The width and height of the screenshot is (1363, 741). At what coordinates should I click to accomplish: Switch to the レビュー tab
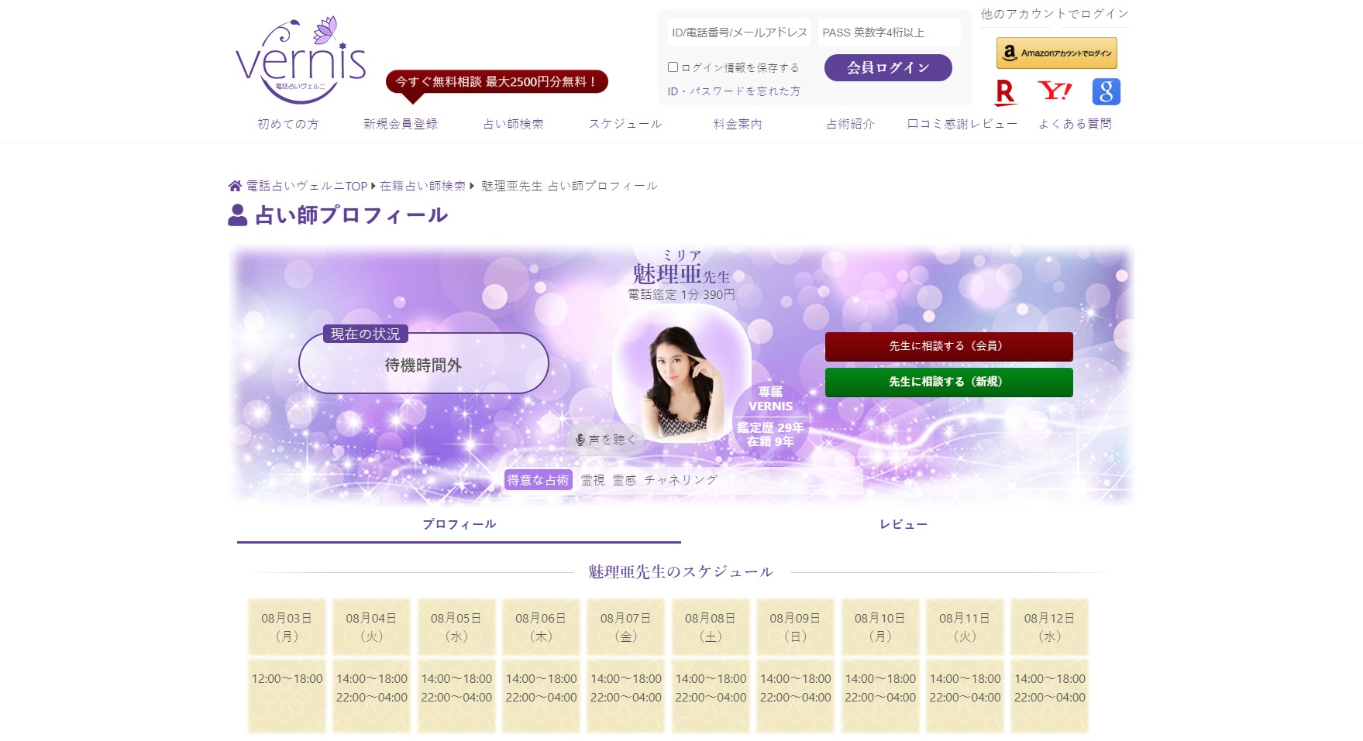coord(903,524)
